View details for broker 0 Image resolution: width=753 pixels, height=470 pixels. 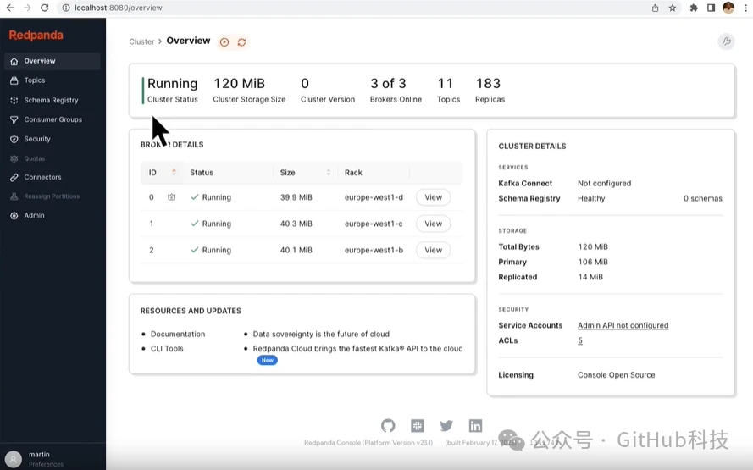(433, 197)
